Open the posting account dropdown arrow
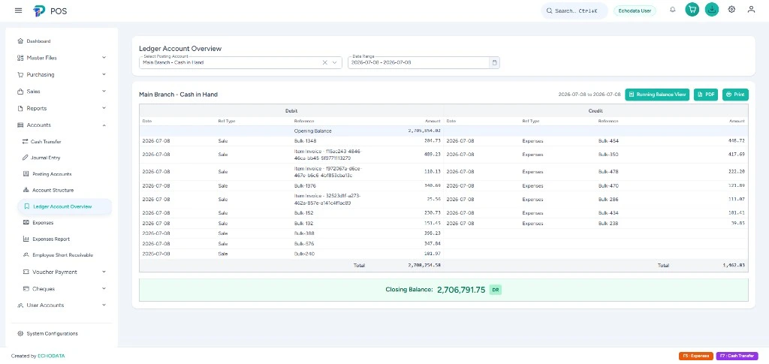Viewport: 769px width, 364px height. click(x=336, y=63)
